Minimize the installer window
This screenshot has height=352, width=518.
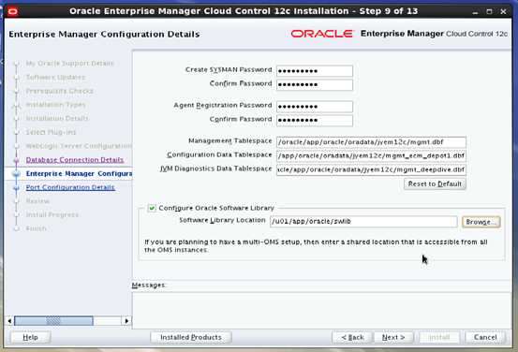coord(475,12)
